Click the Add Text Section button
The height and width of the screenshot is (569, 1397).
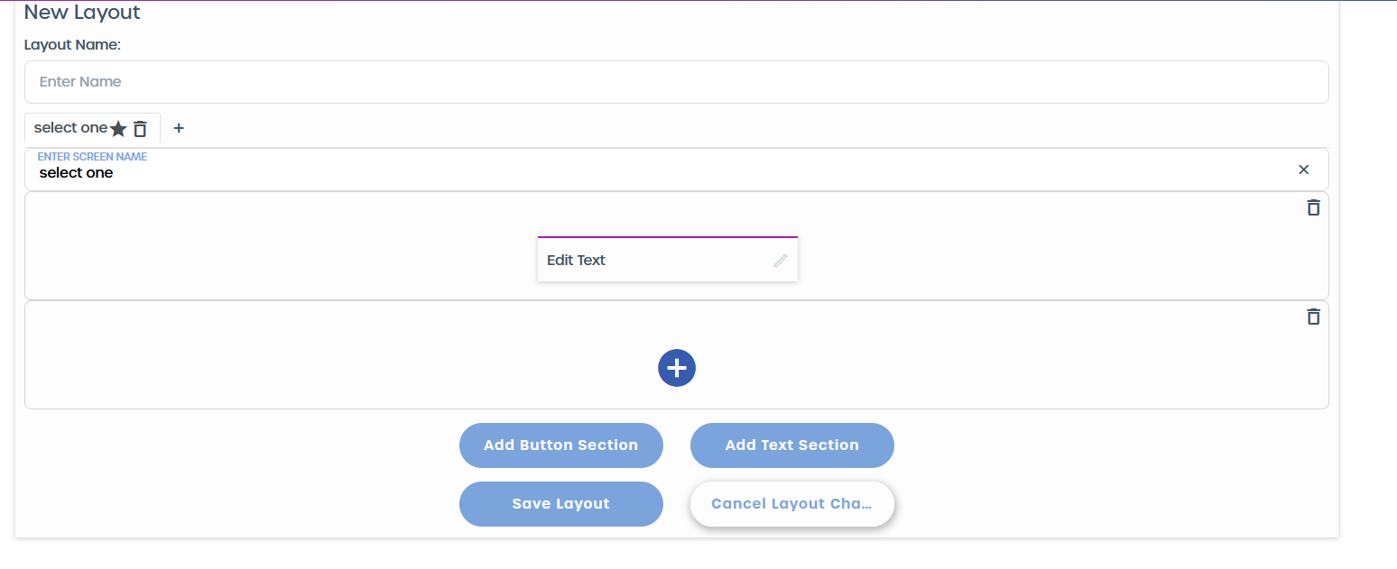pos(792,445)
